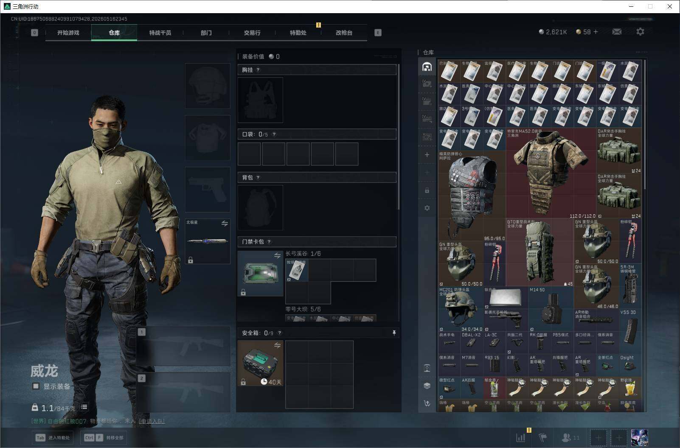Switch to the 改枪台 tab

344,33
